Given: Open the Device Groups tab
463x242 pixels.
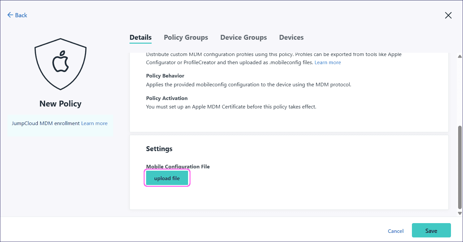Looking at the screenshot, I should [x=243, y=37].
